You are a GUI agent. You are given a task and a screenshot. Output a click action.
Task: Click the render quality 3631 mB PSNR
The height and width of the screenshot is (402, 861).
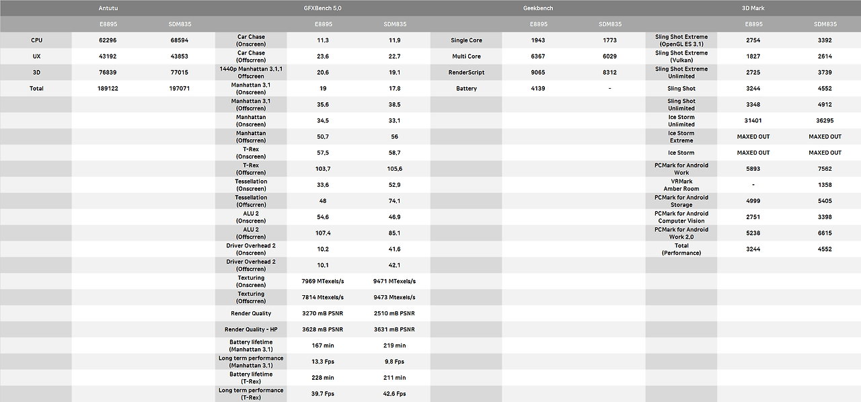point(394,329)
